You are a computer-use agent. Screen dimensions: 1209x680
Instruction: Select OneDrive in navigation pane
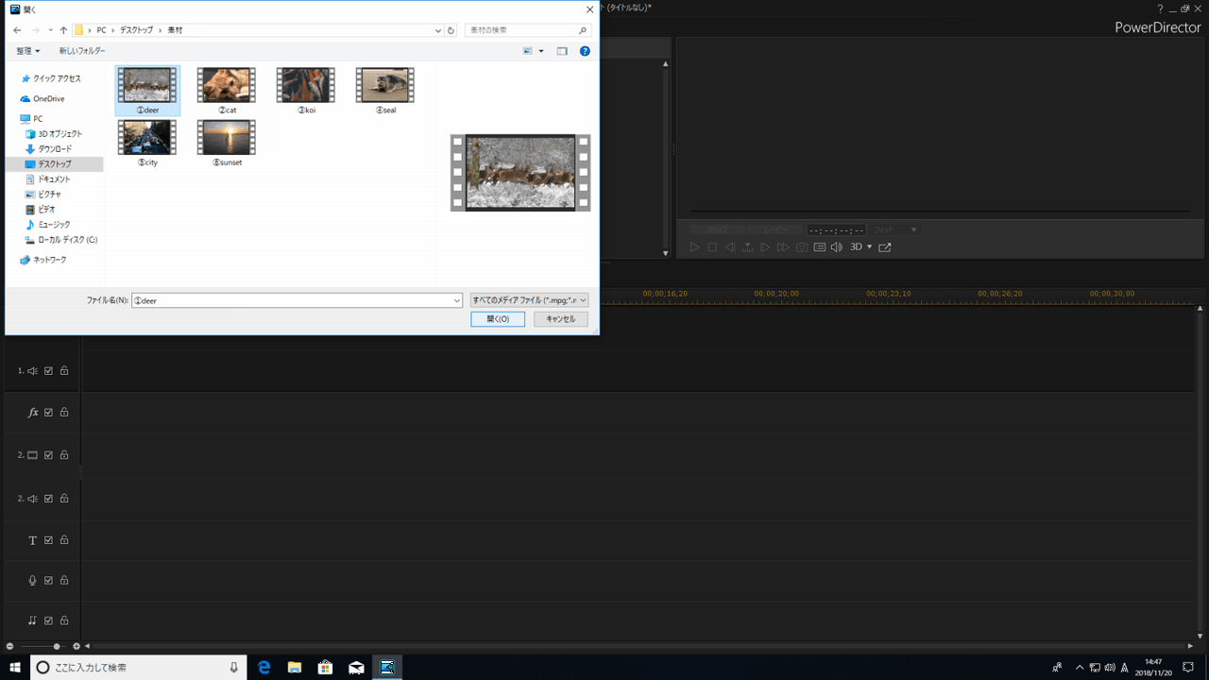[x=43, y=99]
